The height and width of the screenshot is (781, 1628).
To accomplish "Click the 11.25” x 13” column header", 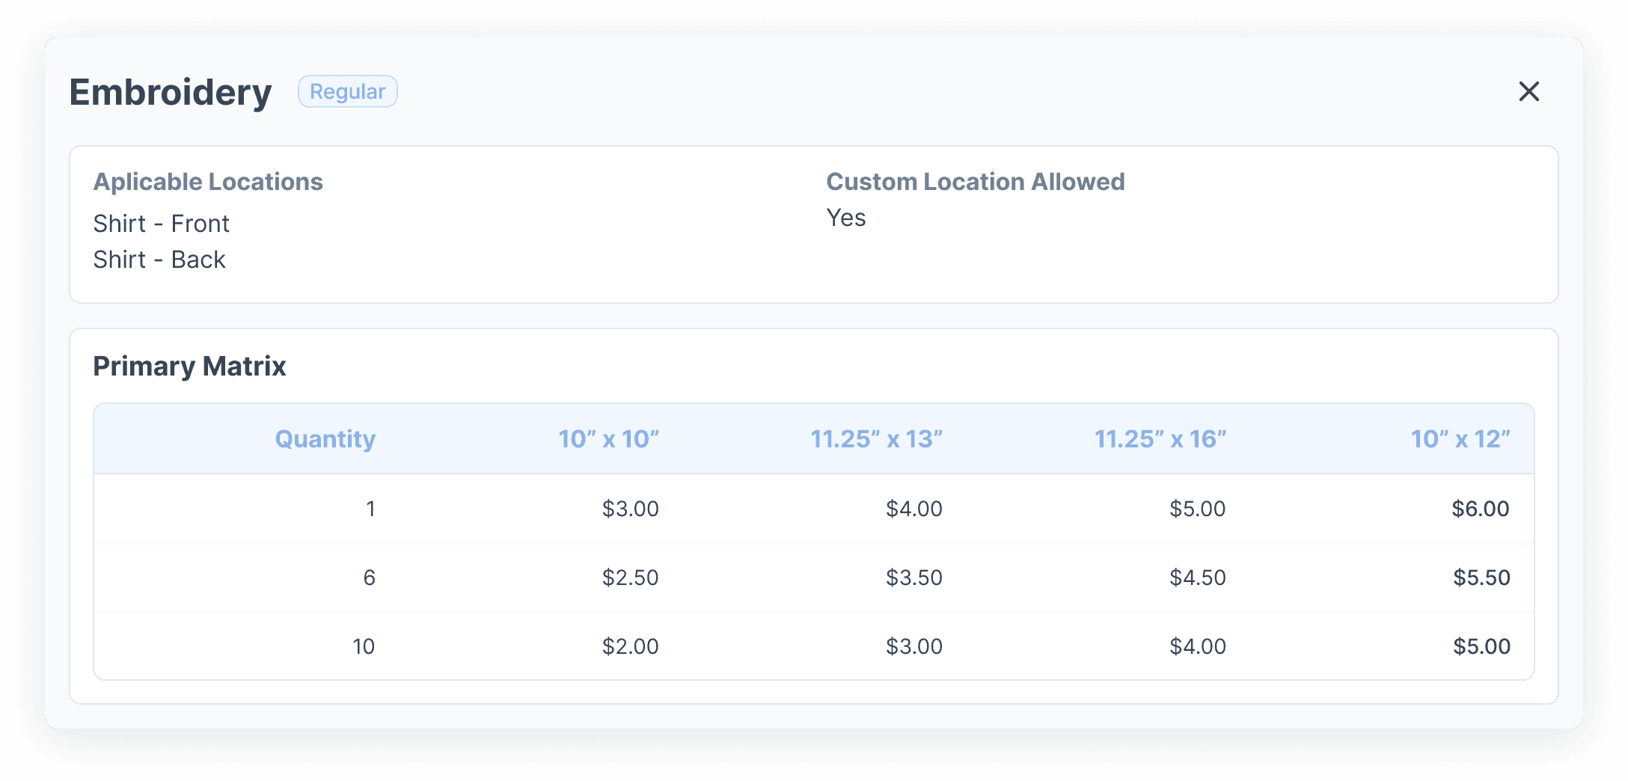I will click(x=876, y=439).
